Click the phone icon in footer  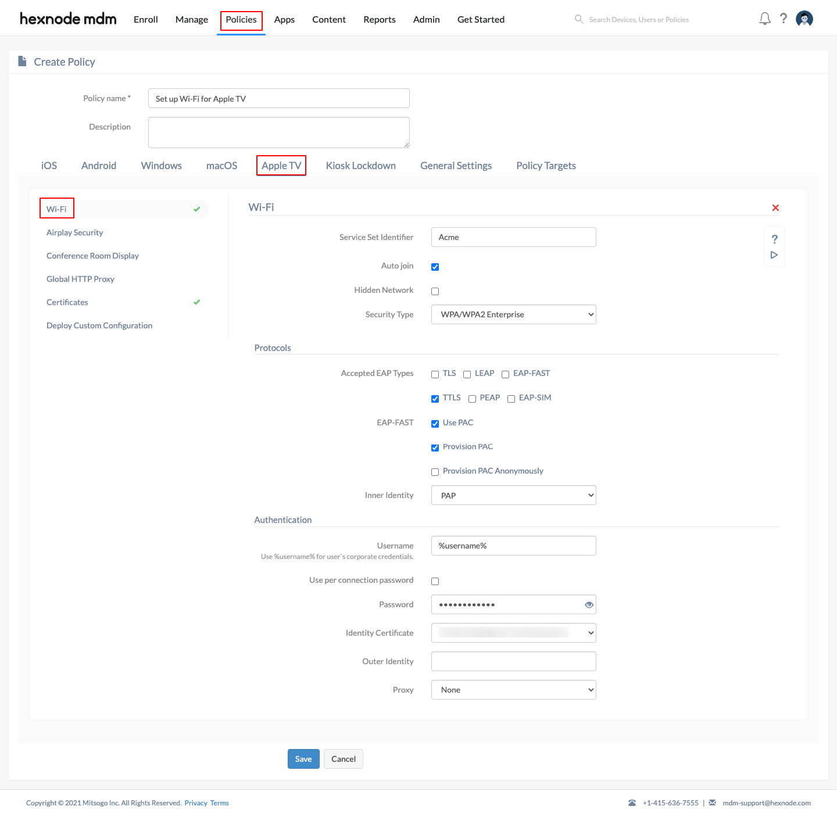pyautogui.click(x=632, y=803)
